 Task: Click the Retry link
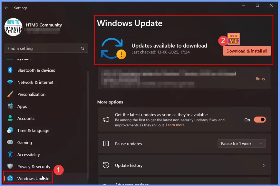(x=260, y=79)
